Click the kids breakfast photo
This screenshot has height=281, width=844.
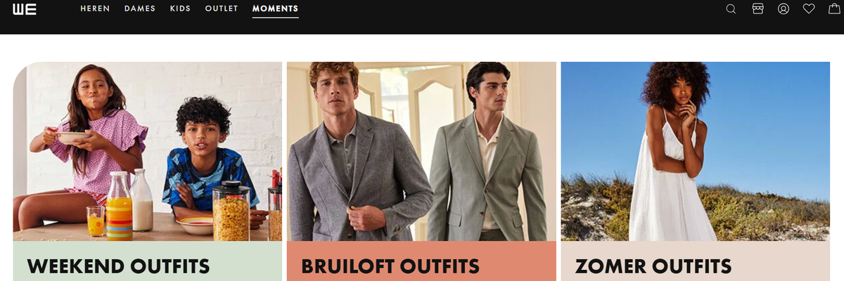point(148,152)
